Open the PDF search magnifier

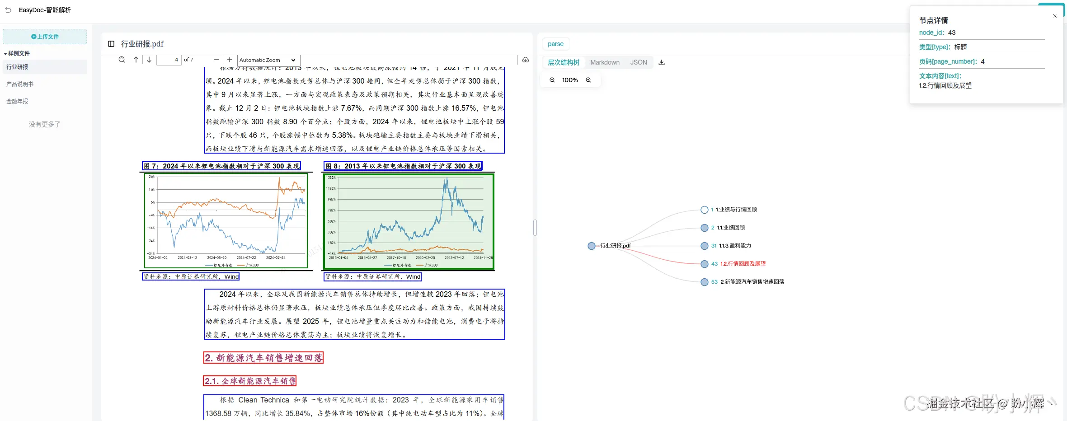(x=122, y=60)
